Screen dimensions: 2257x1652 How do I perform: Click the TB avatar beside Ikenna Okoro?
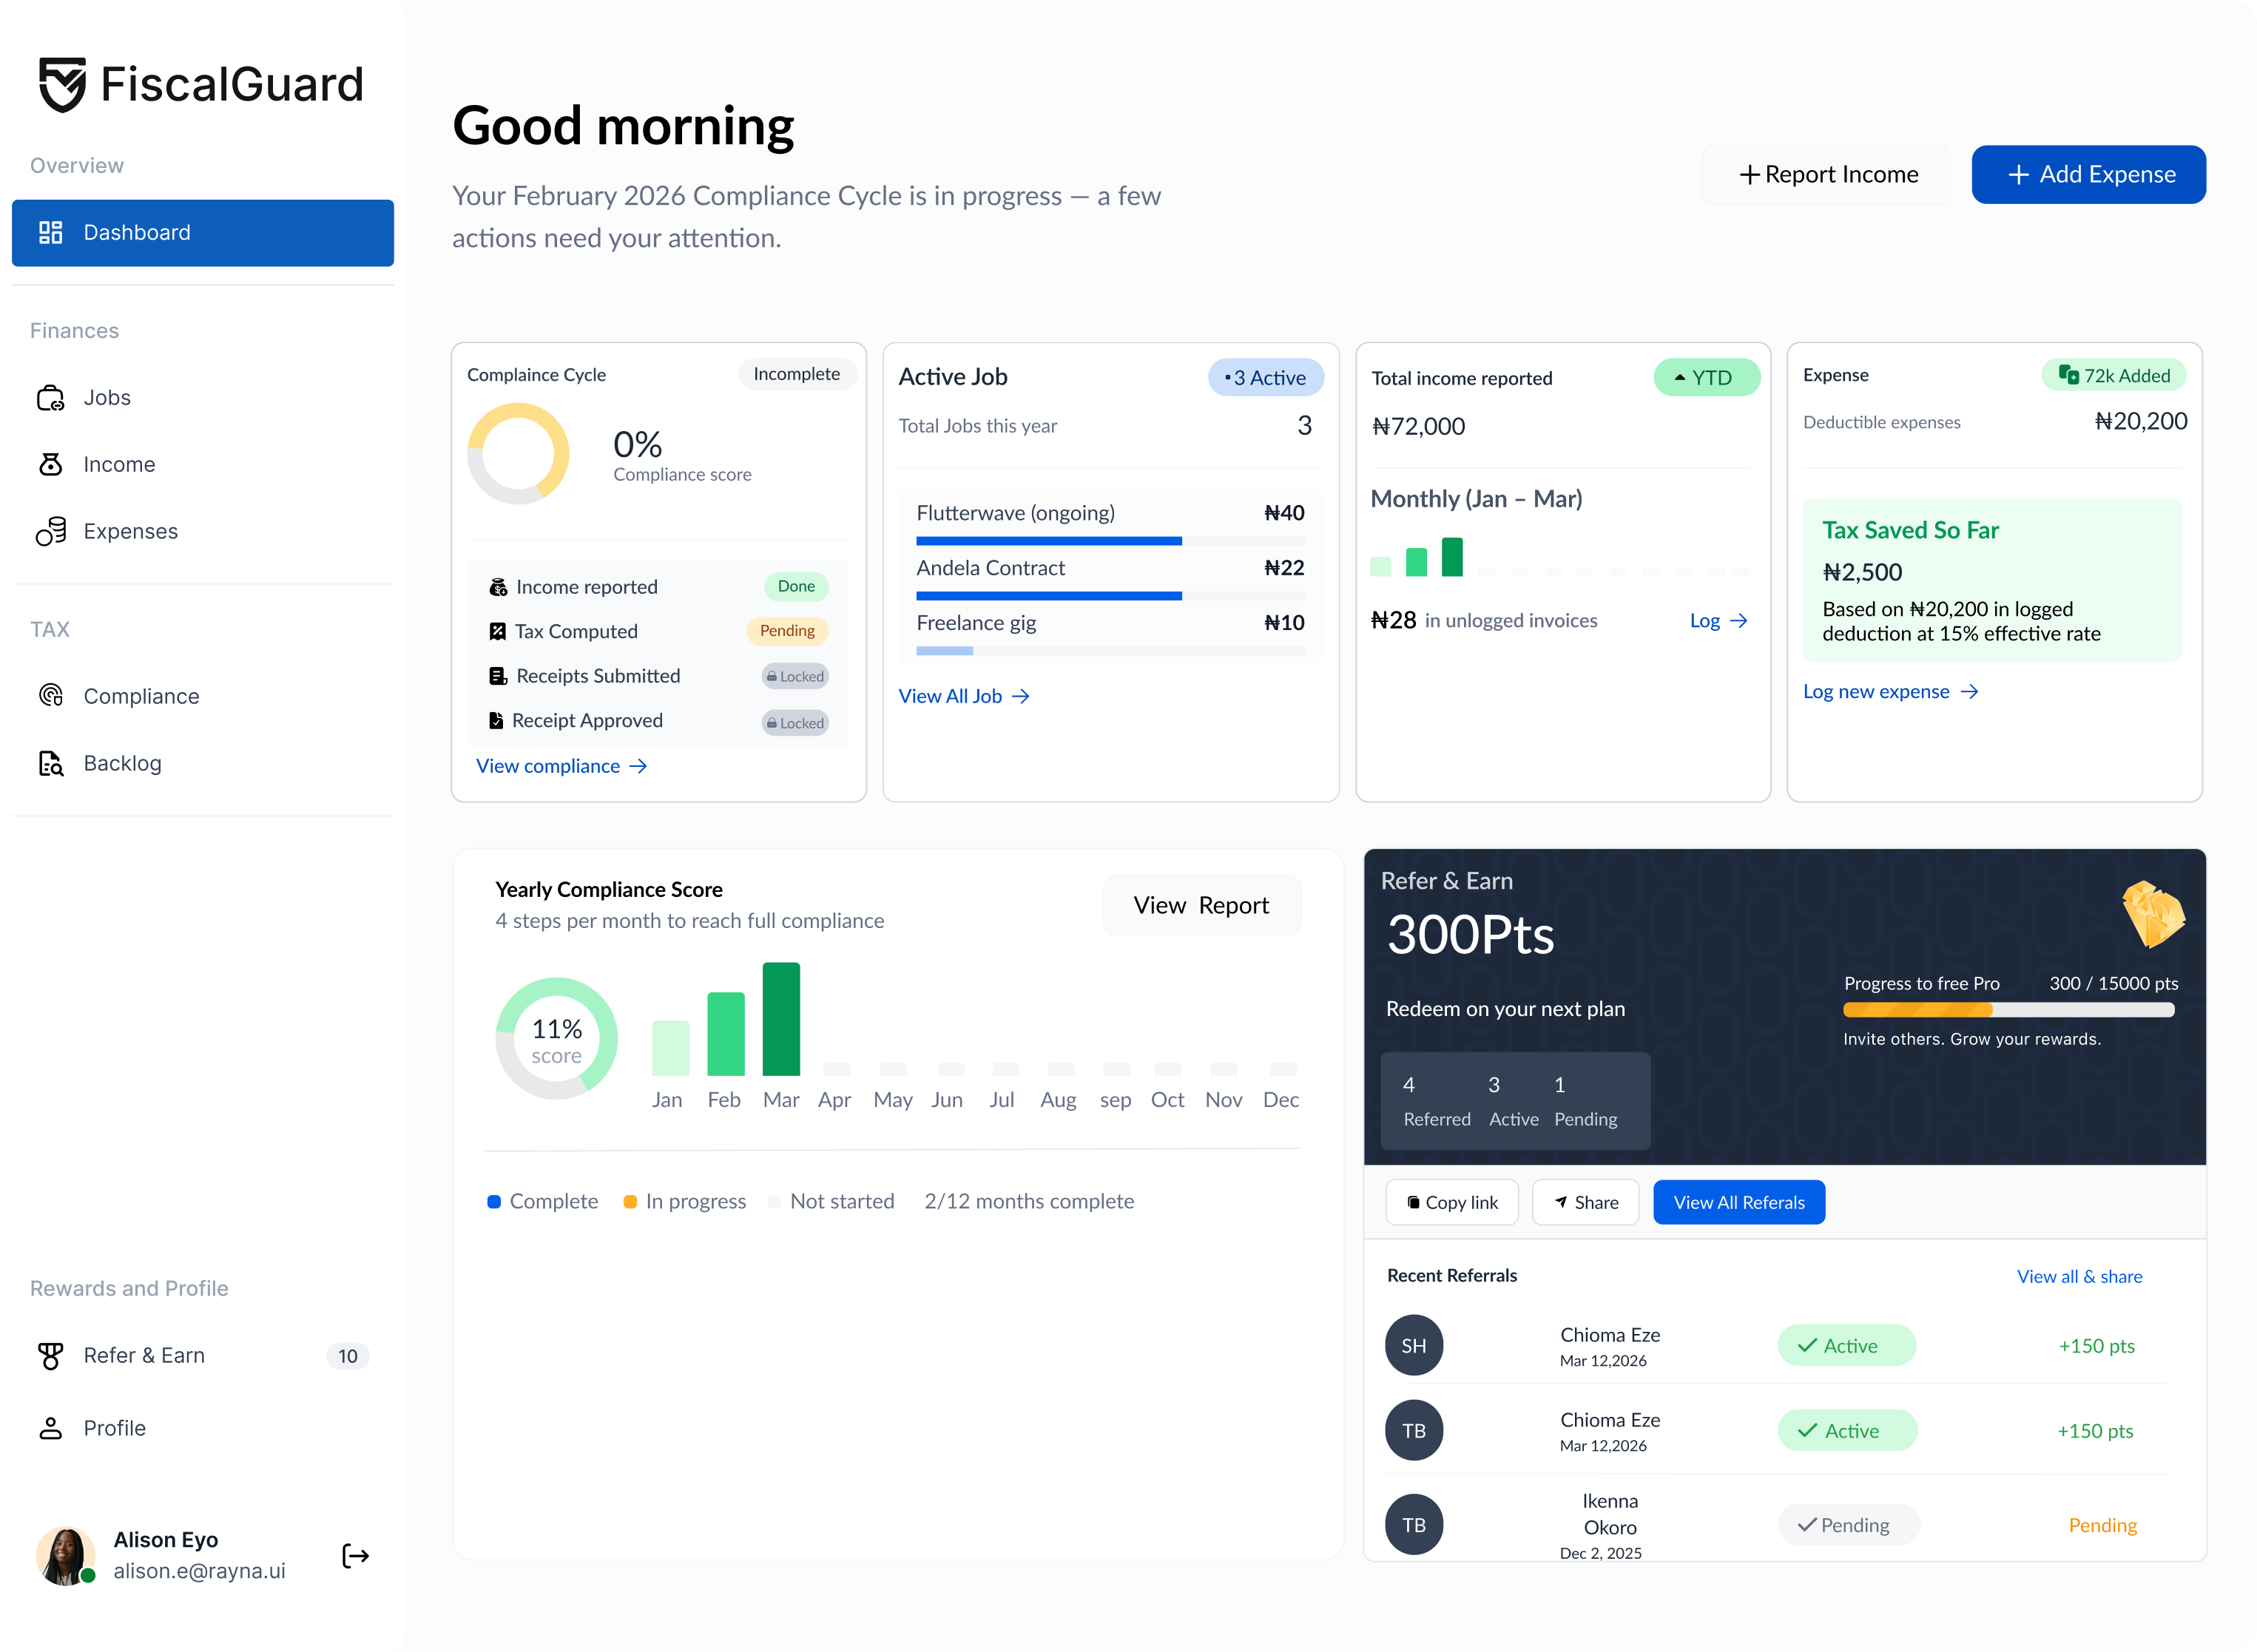click(1414, 1524)
